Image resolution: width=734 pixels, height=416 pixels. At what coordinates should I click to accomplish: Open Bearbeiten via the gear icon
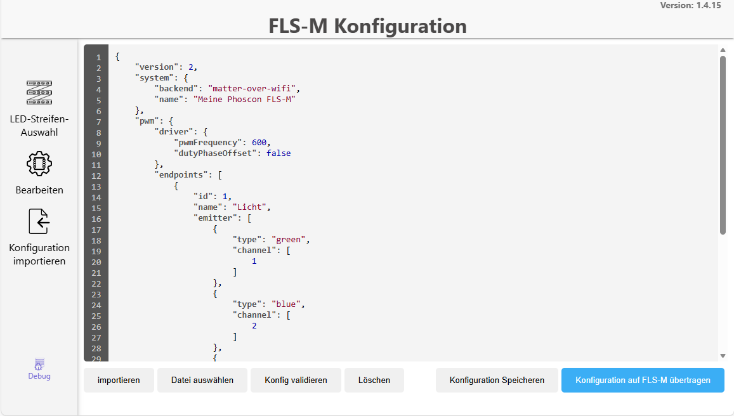[x=39, y=163]
